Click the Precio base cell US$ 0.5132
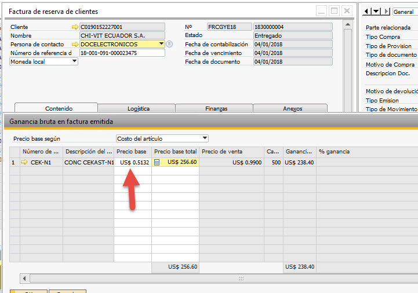The height and width of the screenshot is (293, 418). click(x=133, y=163)
